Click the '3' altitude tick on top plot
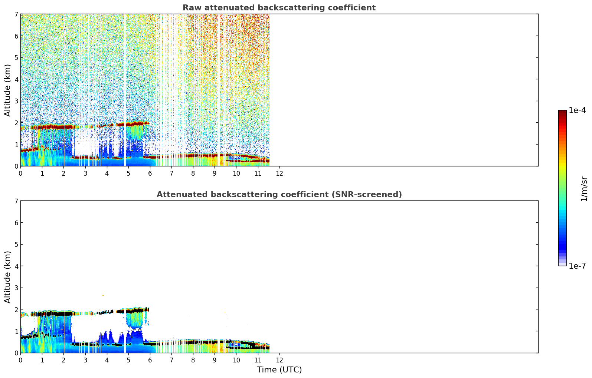 point(16,101)
